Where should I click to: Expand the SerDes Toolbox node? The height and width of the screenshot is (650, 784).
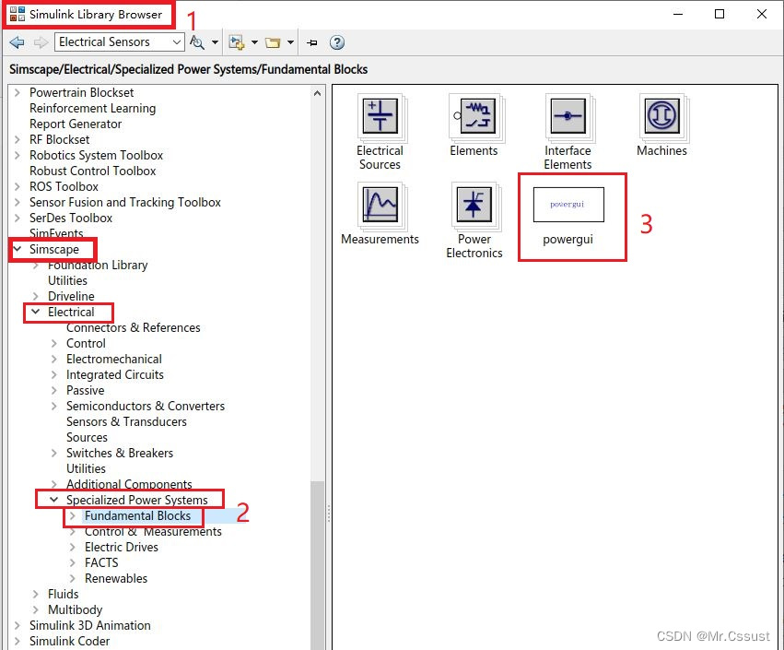[18, 218]
